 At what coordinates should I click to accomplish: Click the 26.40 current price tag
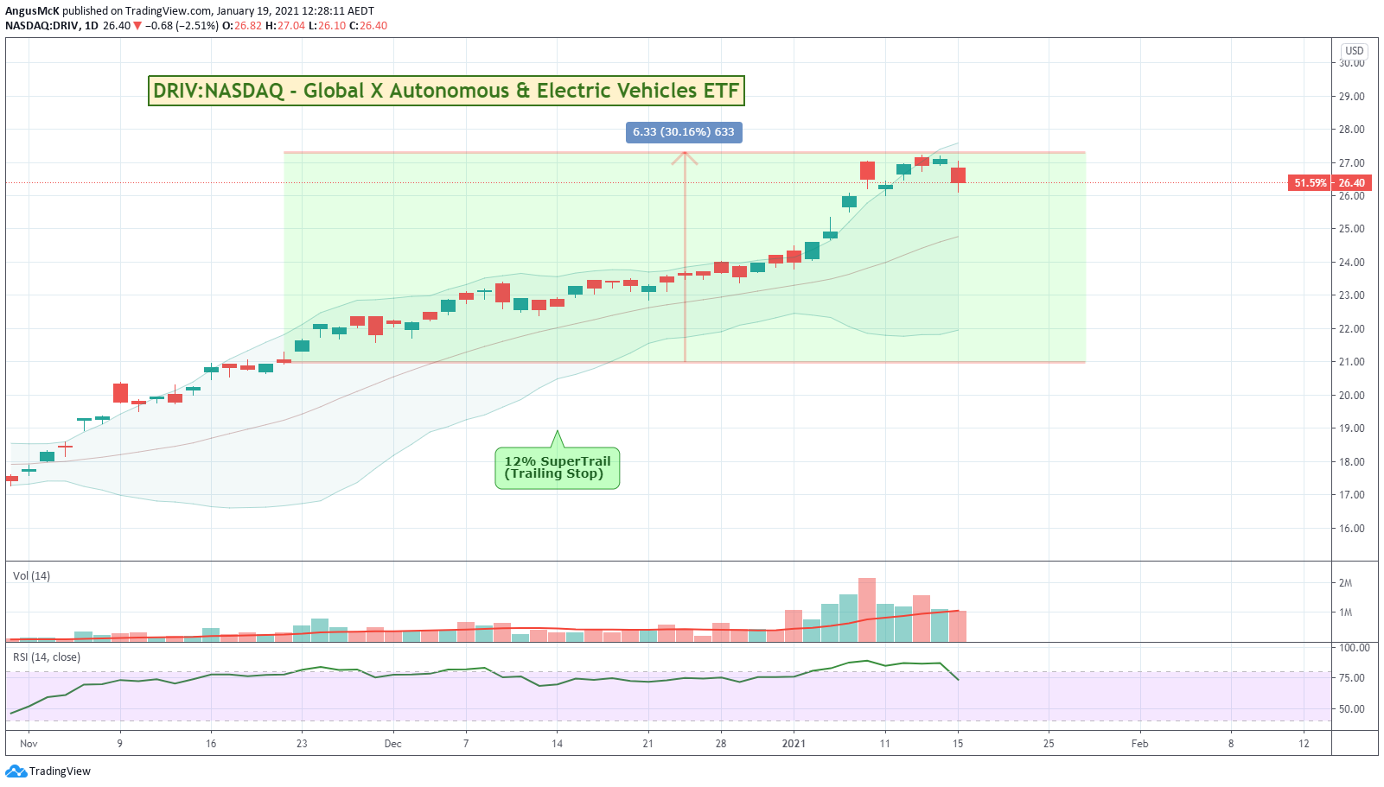tap(1352, 183)
